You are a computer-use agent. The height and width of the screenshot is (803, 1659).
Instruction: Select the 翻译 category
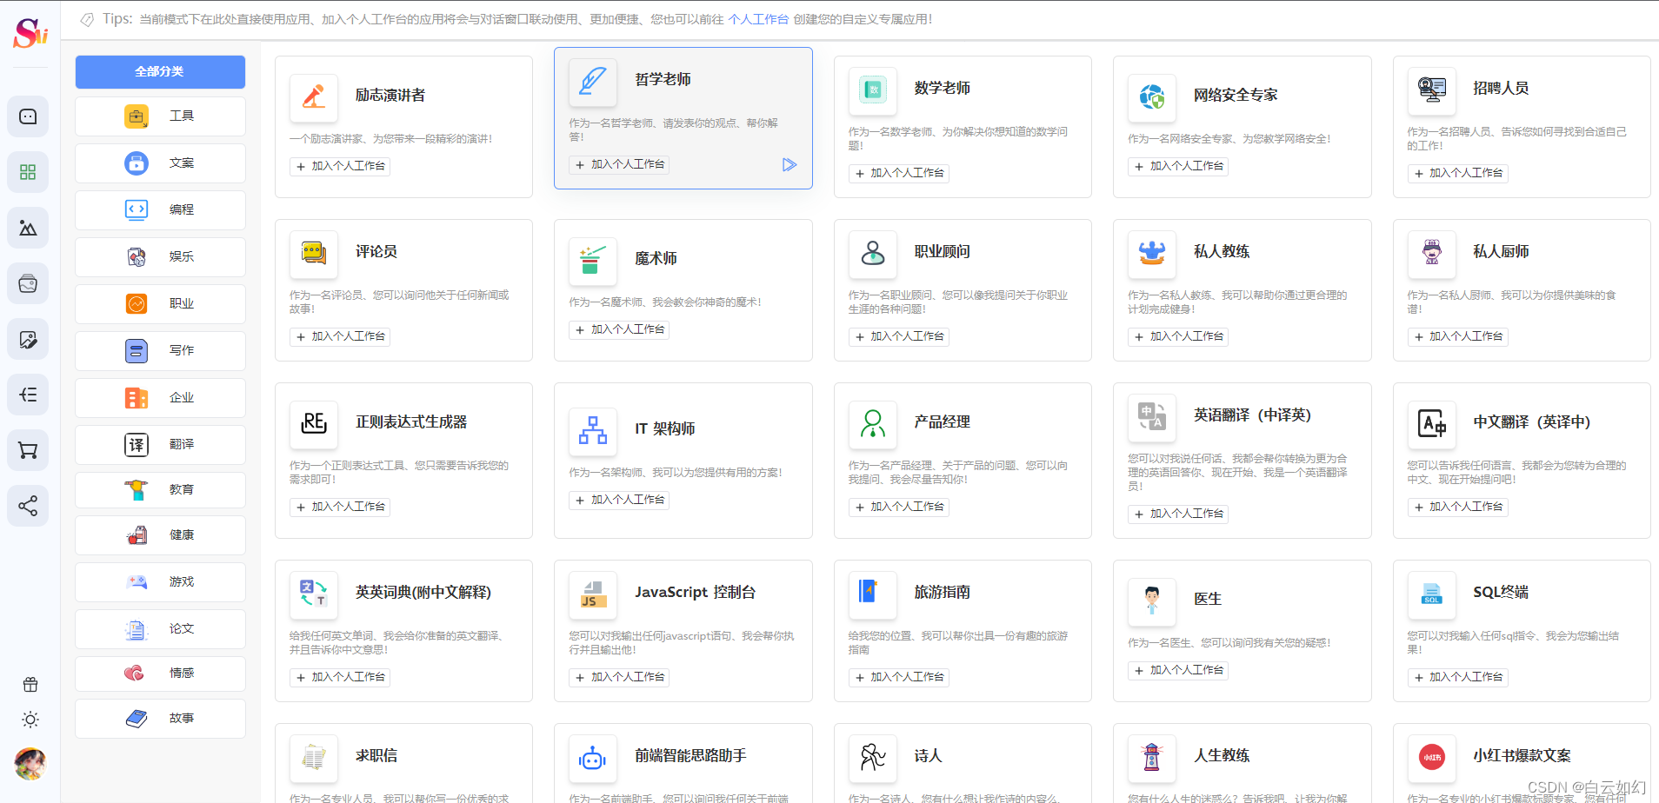click(160, 444)
